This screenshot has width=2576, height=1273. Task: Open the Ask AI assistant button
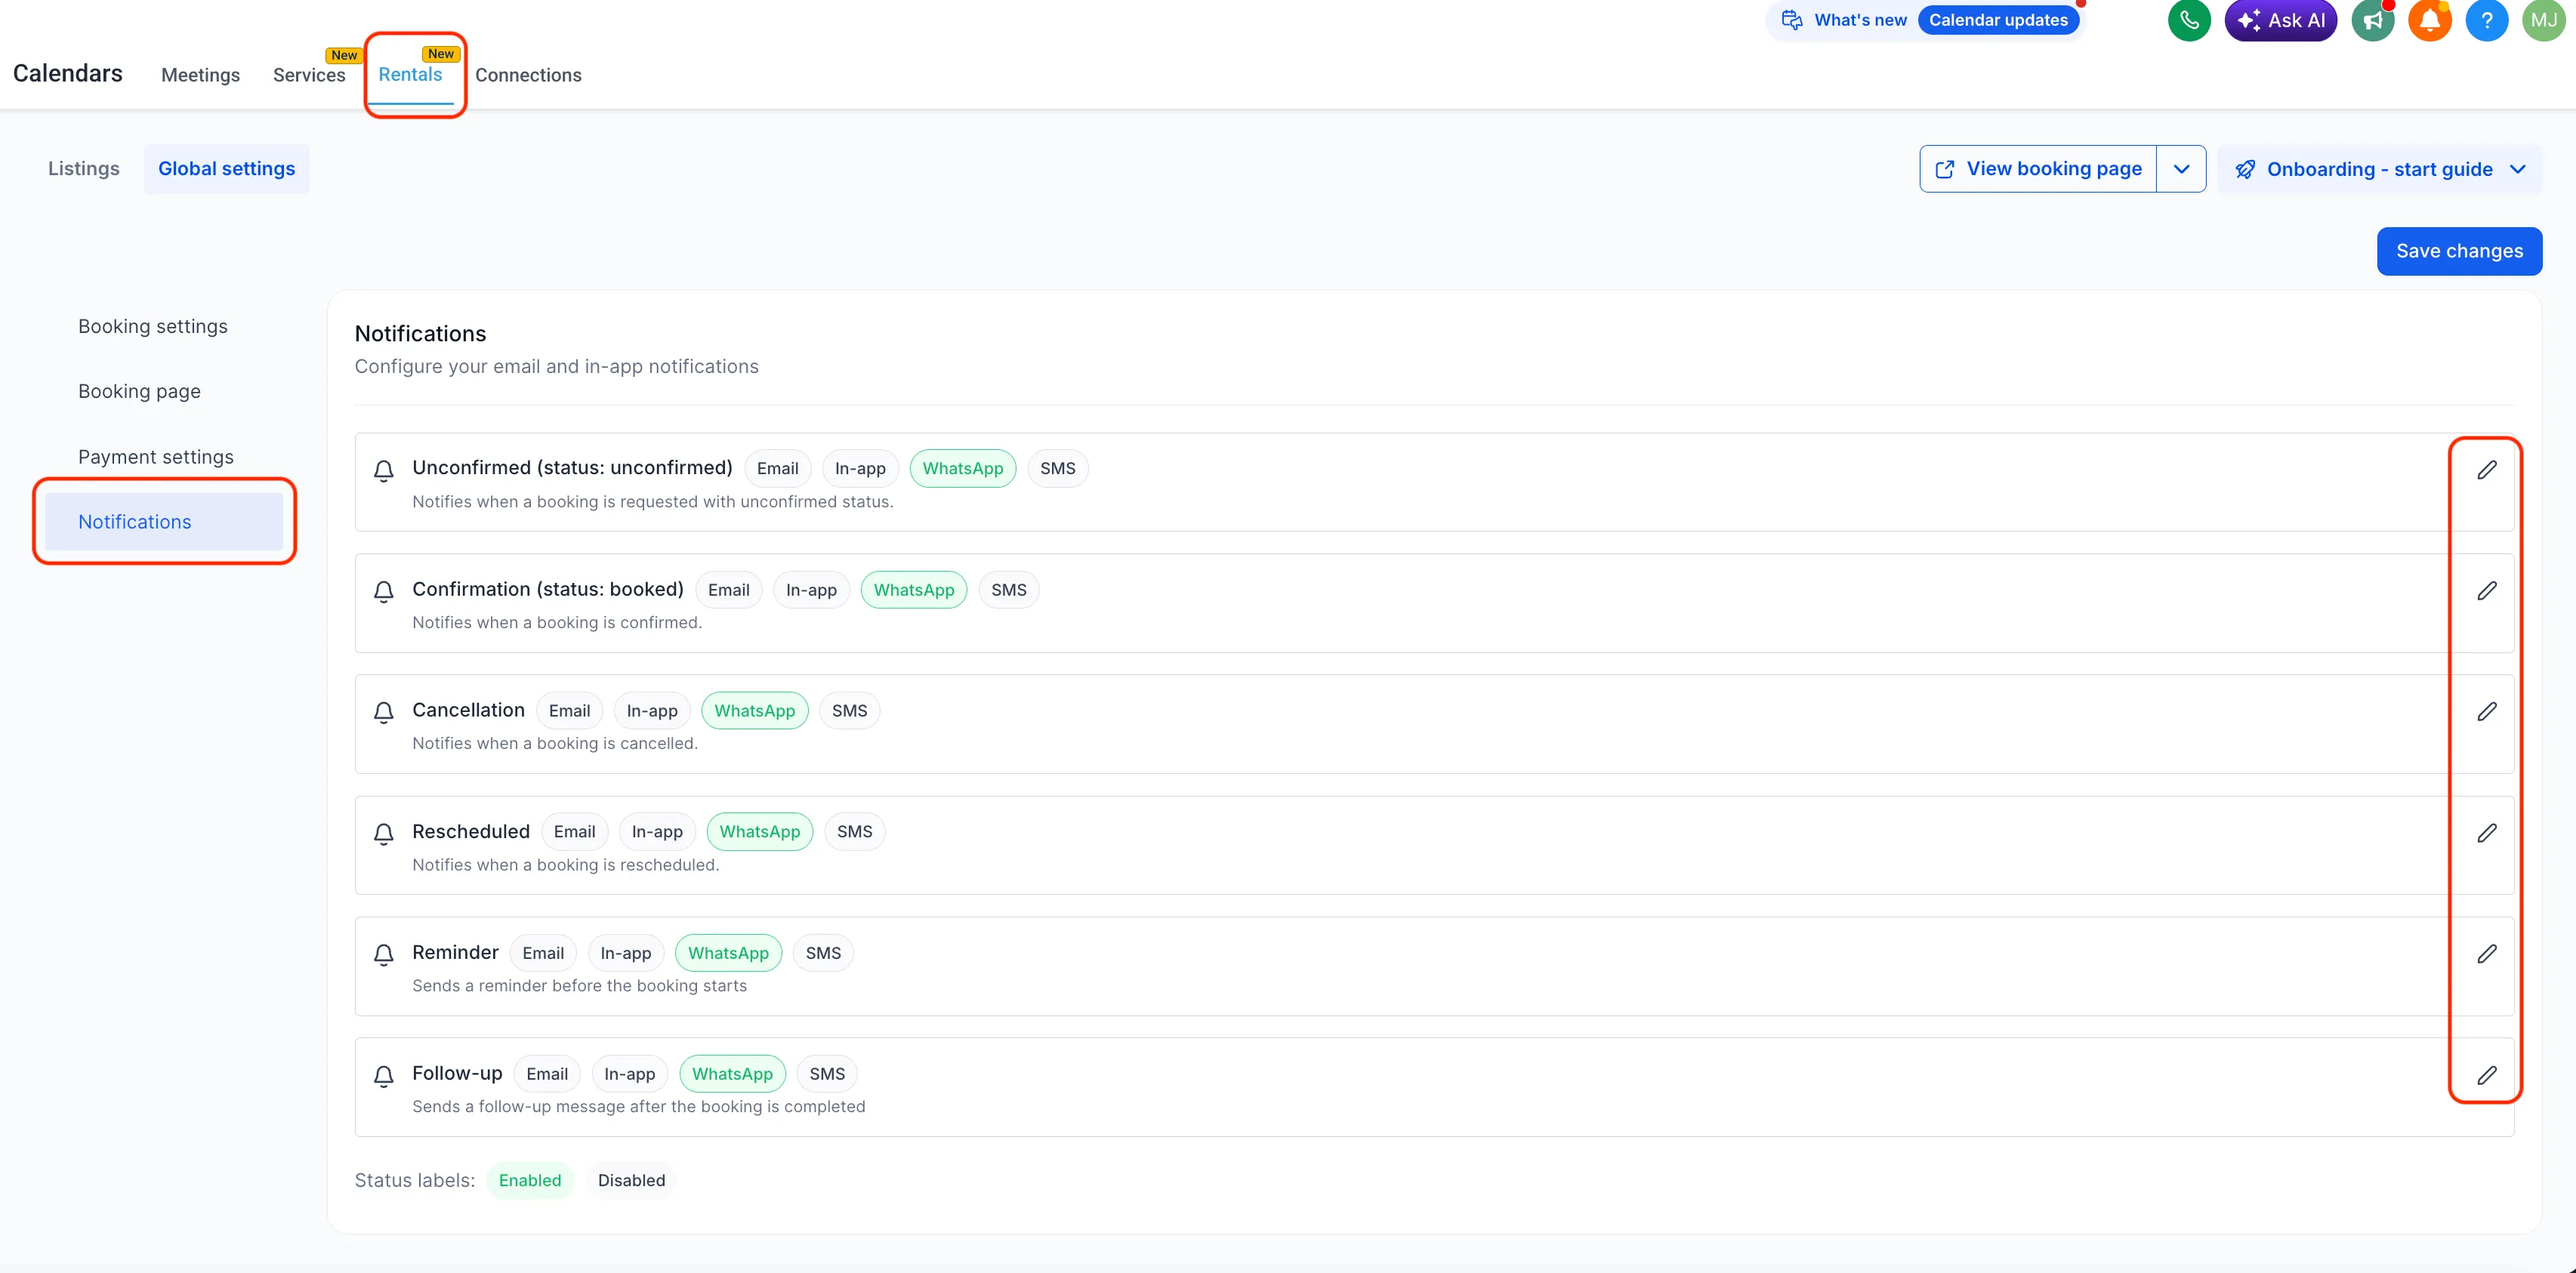pyautogui.click(x=2280, y=20)
